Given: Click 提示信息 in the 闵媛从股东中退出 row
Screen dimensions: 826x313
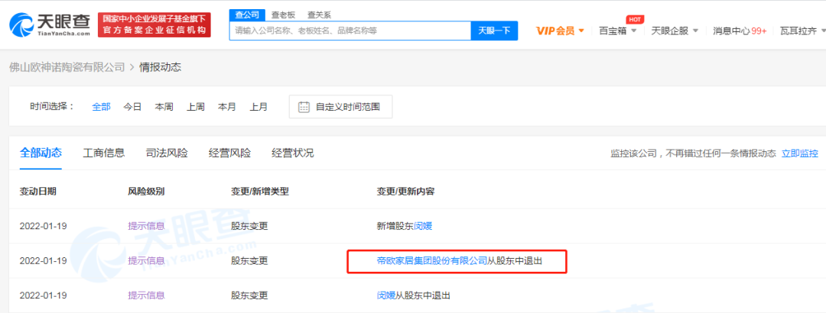Looking at the screenshot, I should [146, 295].
